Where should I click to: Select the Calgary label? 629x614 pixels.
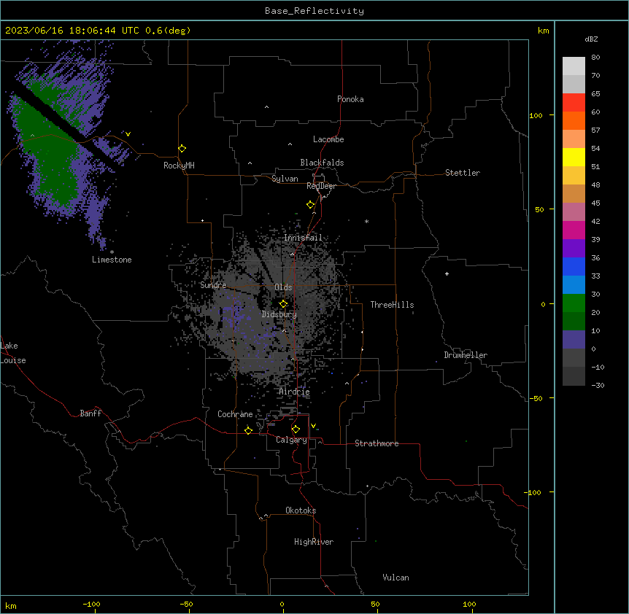point(291,440)
